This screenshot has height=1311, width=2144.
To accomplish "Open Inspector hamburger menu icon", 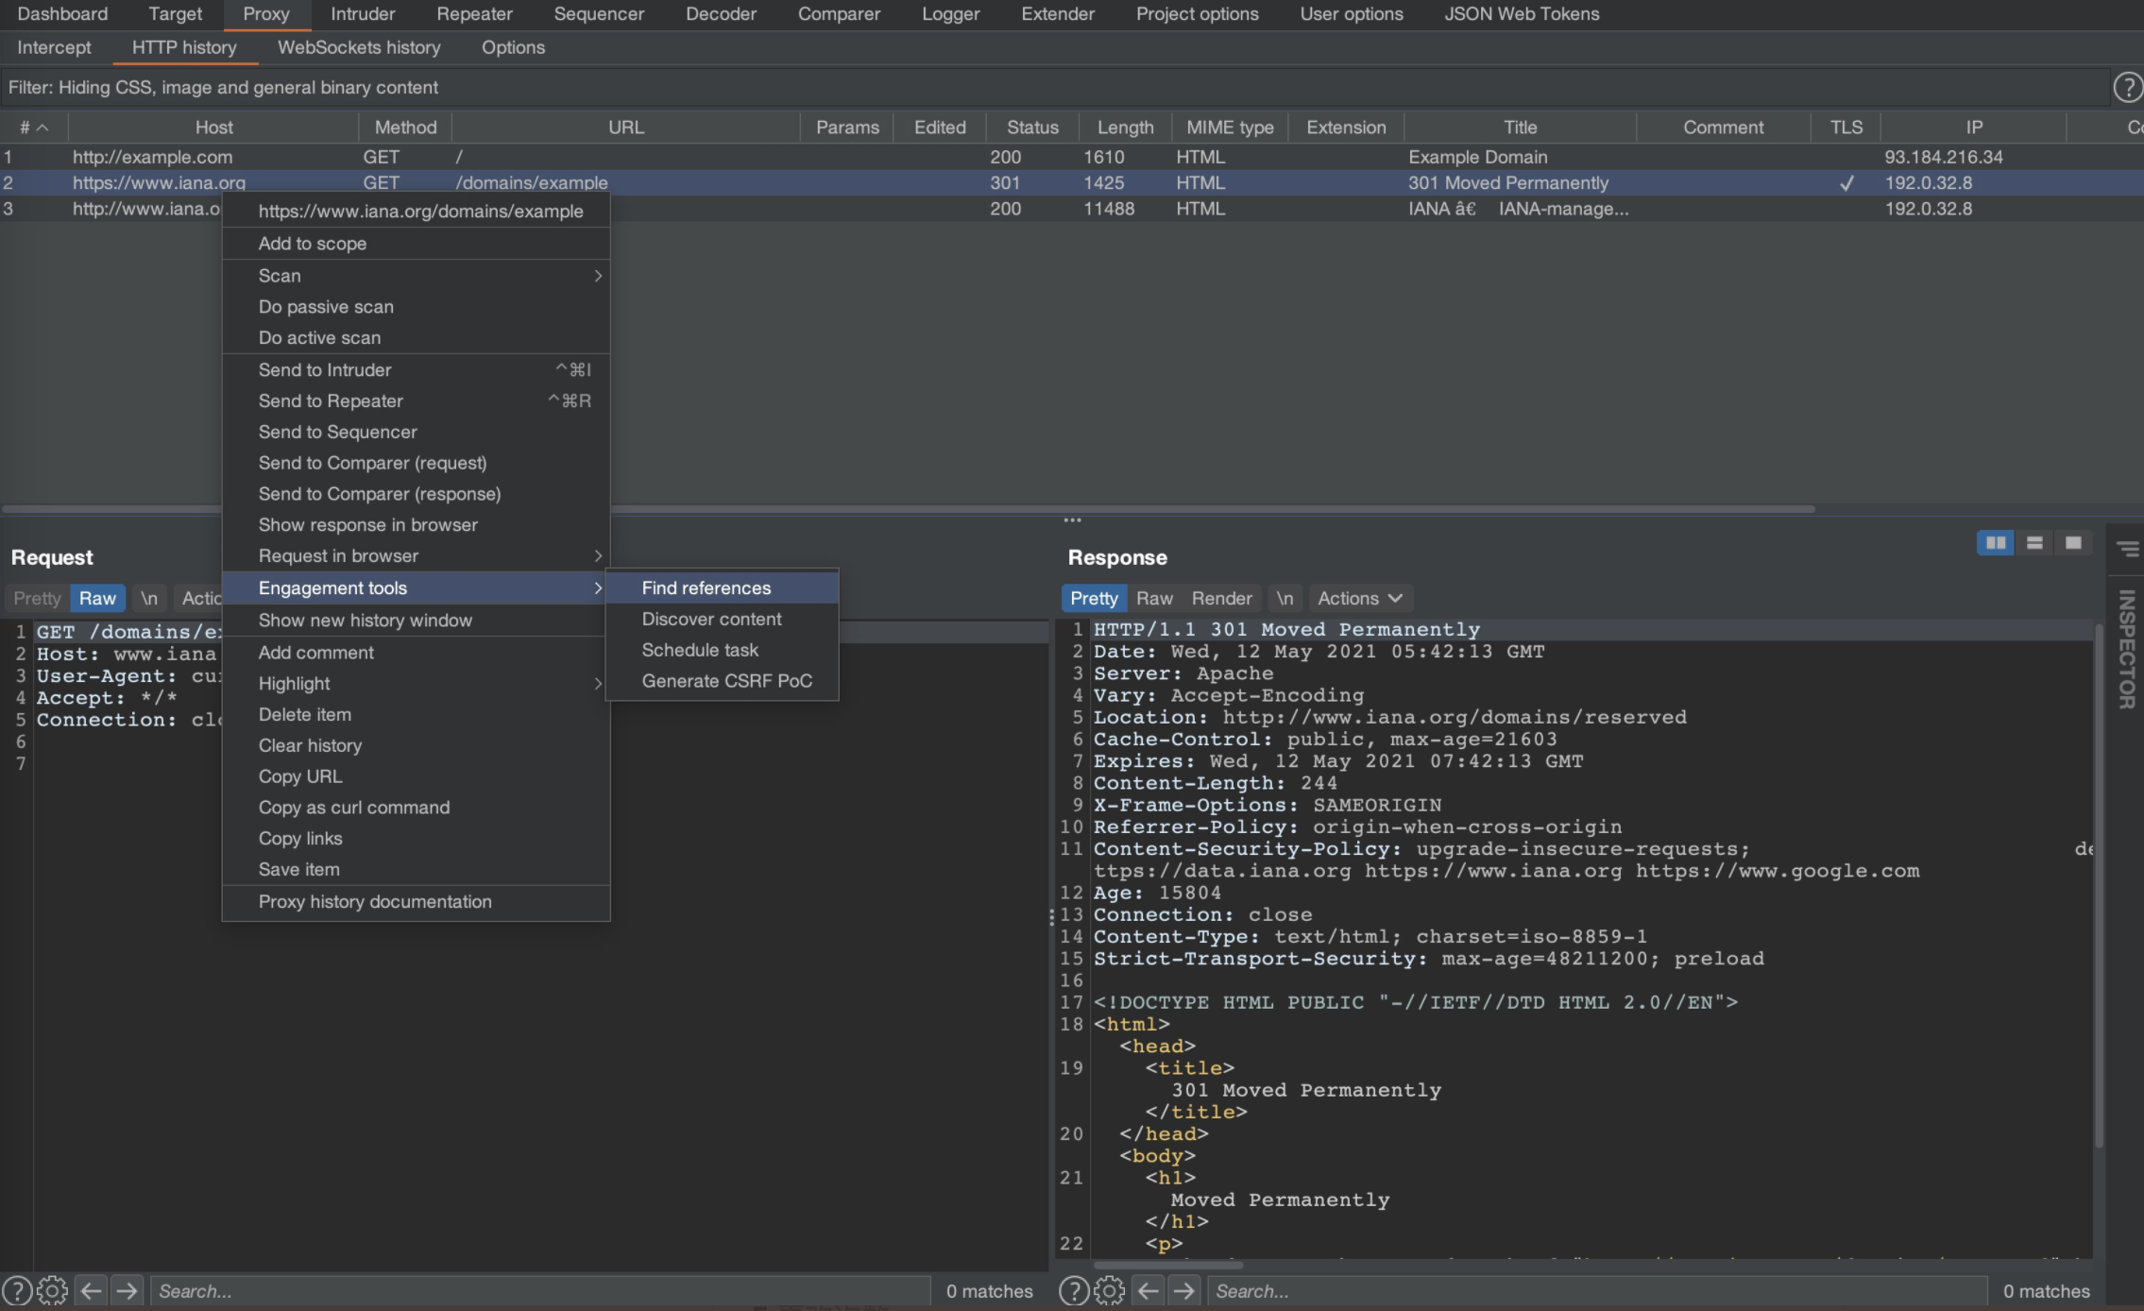I will 2127,549.
